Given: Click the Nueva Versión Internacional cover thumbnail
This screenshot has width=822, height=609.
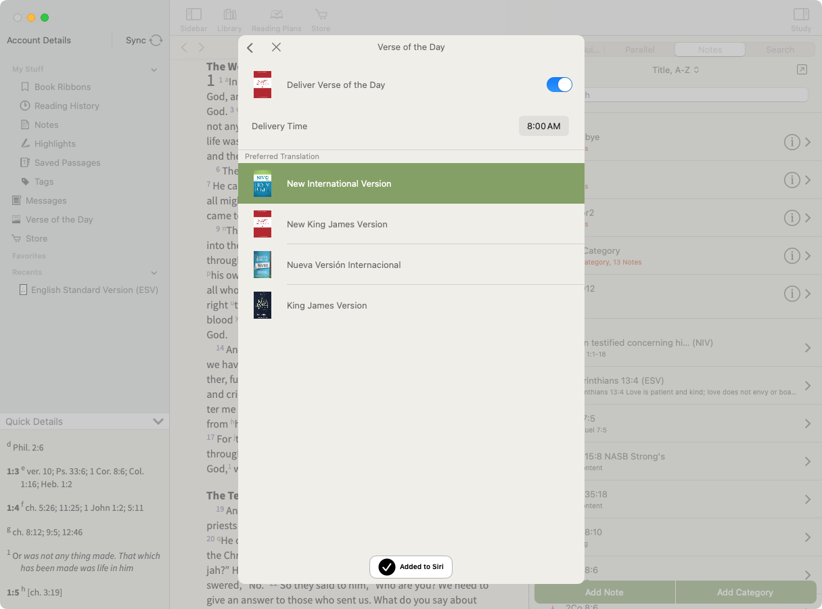Looking at the screenshot, I should coord(262,265).
